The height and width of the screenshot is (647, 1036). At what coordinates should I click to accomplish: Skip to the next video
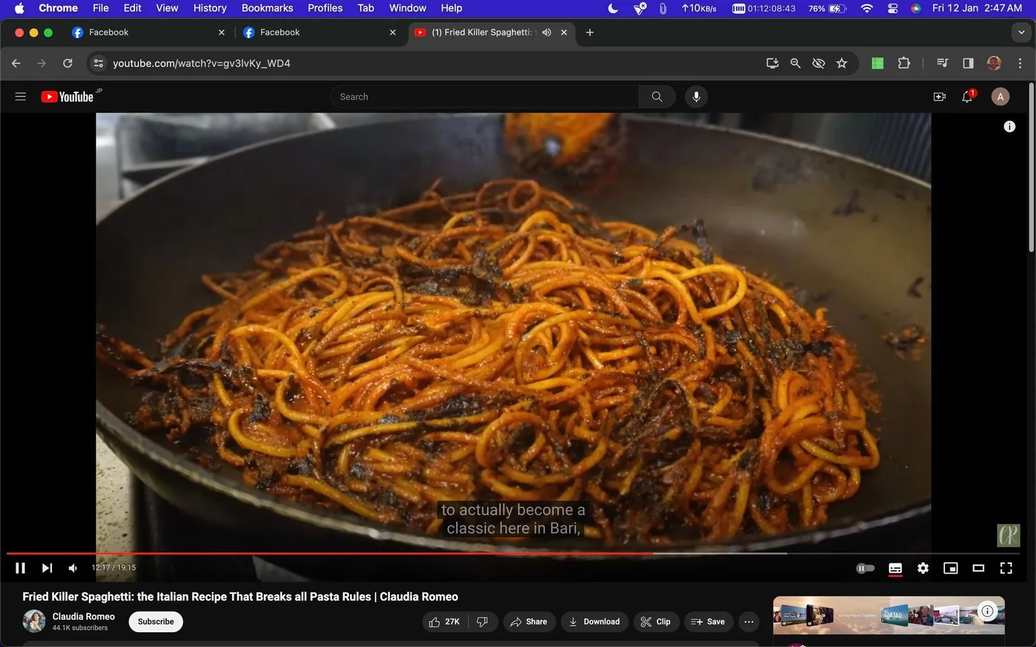pyautogui.click(x=47, y=567)
